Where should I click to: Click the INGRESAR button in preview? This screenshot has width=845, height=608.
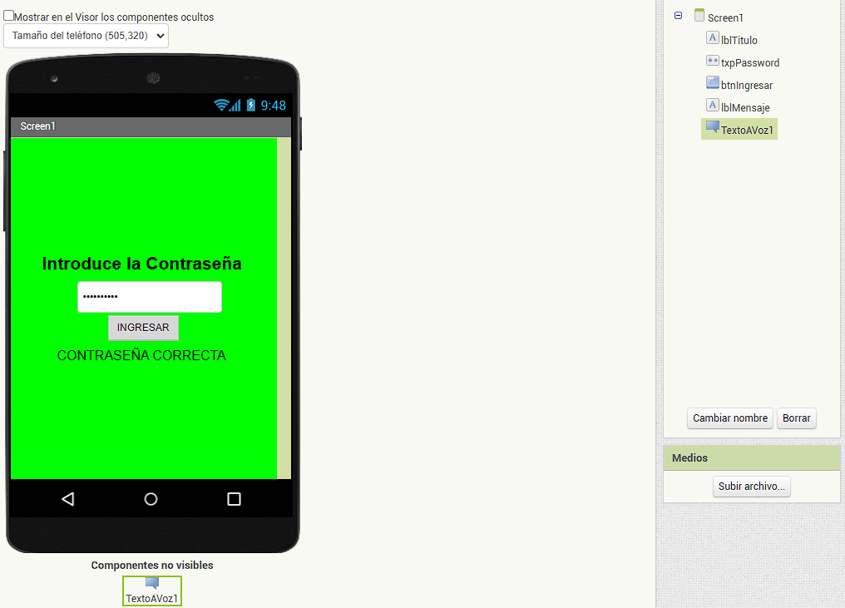(x=143, y=328)
